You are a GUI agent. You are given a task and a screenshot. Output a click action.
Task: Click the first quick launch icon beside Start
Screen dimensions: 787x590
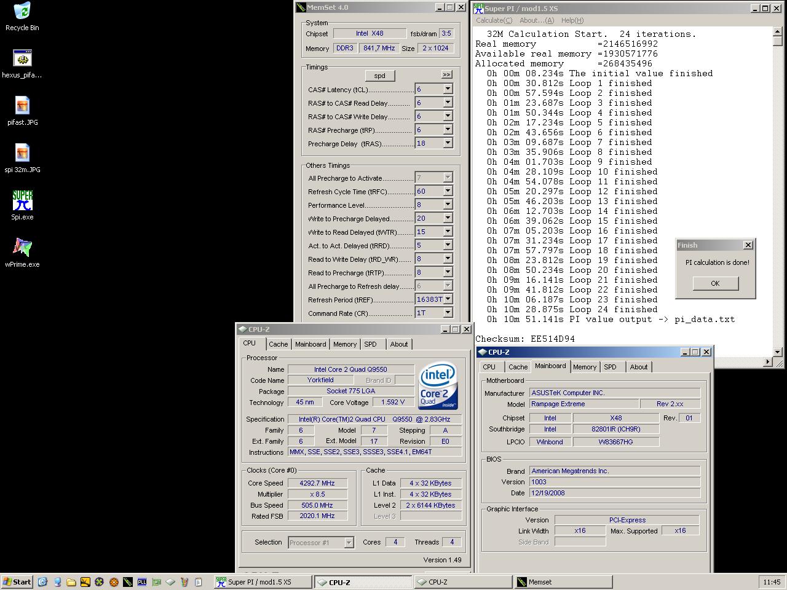[x=42, y=582]
